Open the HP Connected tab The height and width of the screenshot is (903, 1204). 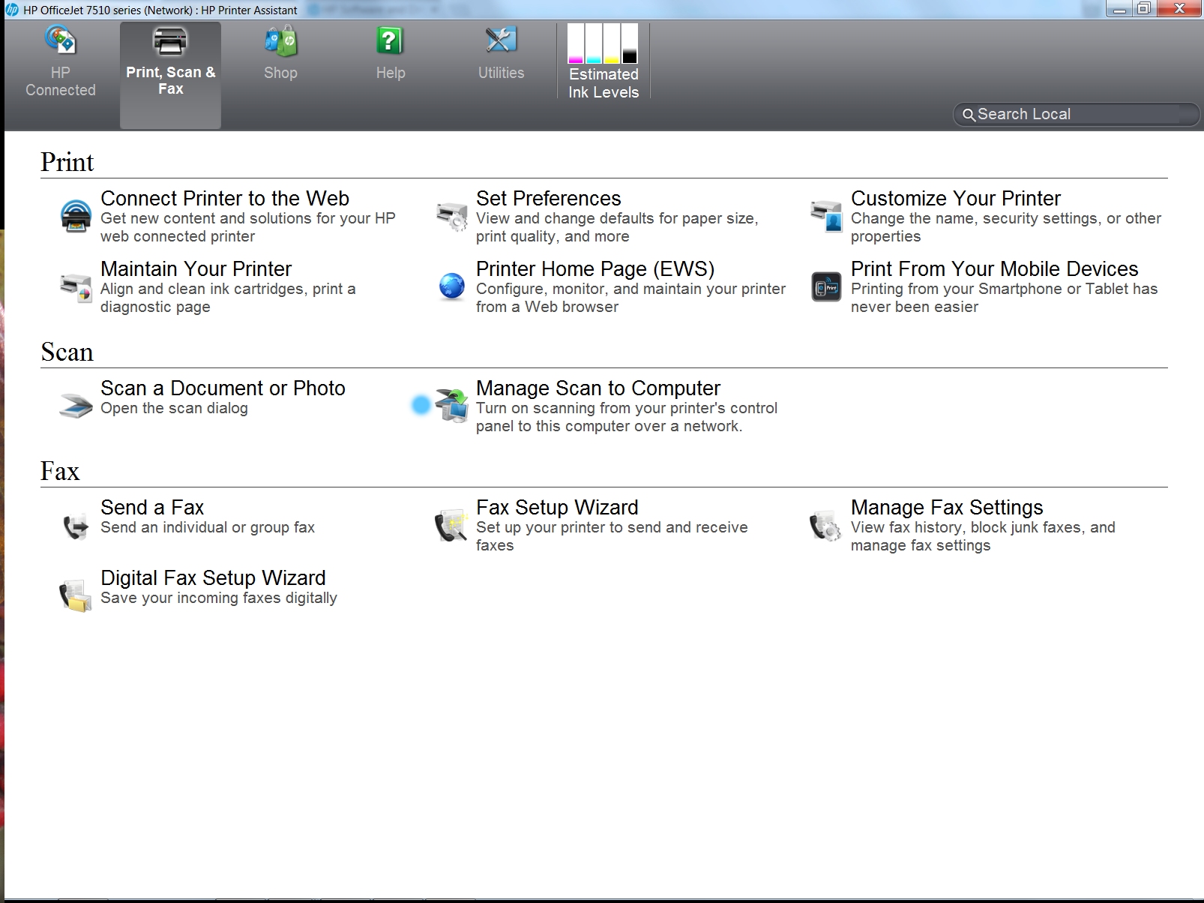point(61,61)
